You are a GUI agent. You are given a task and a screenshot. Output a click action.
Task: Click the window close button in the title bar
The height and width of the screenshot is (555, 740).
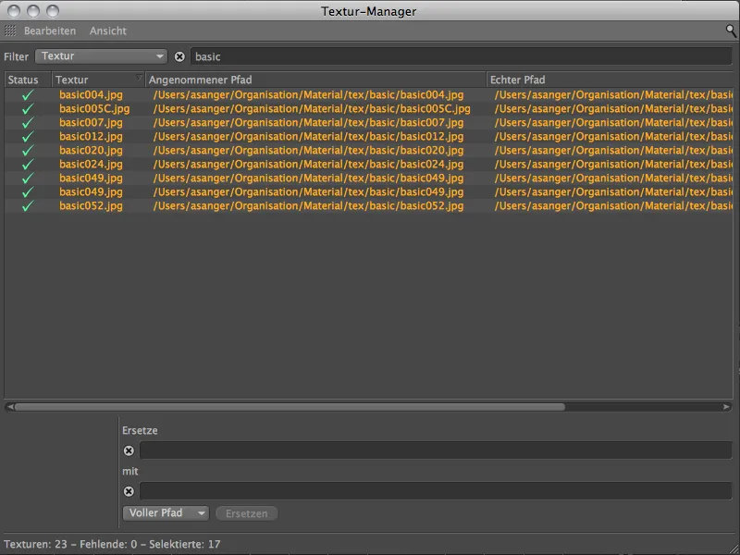click(x=14, y=11)
